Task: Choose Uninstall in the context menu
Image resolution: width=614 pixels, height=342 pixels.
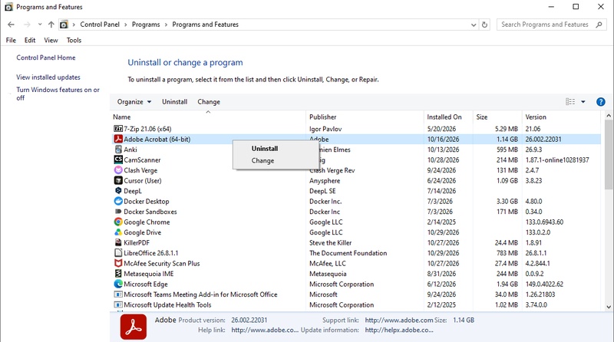Action: click(265, 149)
